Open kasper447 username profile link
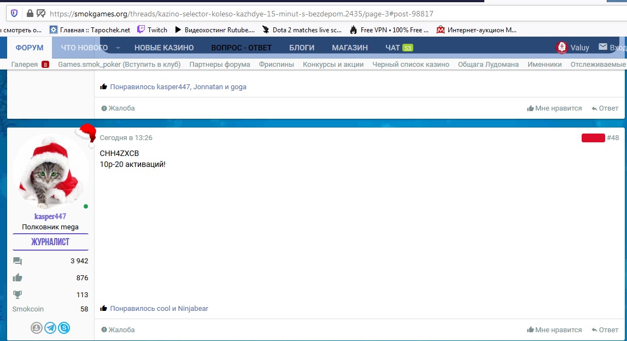 pyautogui.click(x=50, y=216)
